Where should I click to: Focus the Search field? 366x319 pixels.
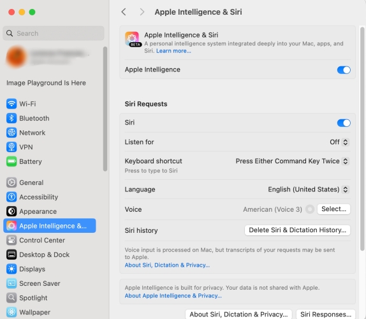54,33
